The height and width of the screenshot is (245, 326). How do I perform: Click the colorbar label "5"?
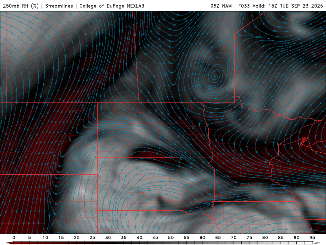29,238
